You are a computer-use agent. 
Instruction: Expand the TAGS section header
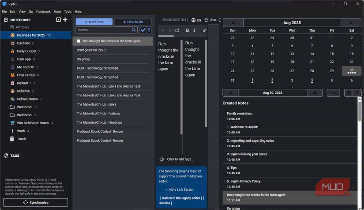tap(15, 155)
